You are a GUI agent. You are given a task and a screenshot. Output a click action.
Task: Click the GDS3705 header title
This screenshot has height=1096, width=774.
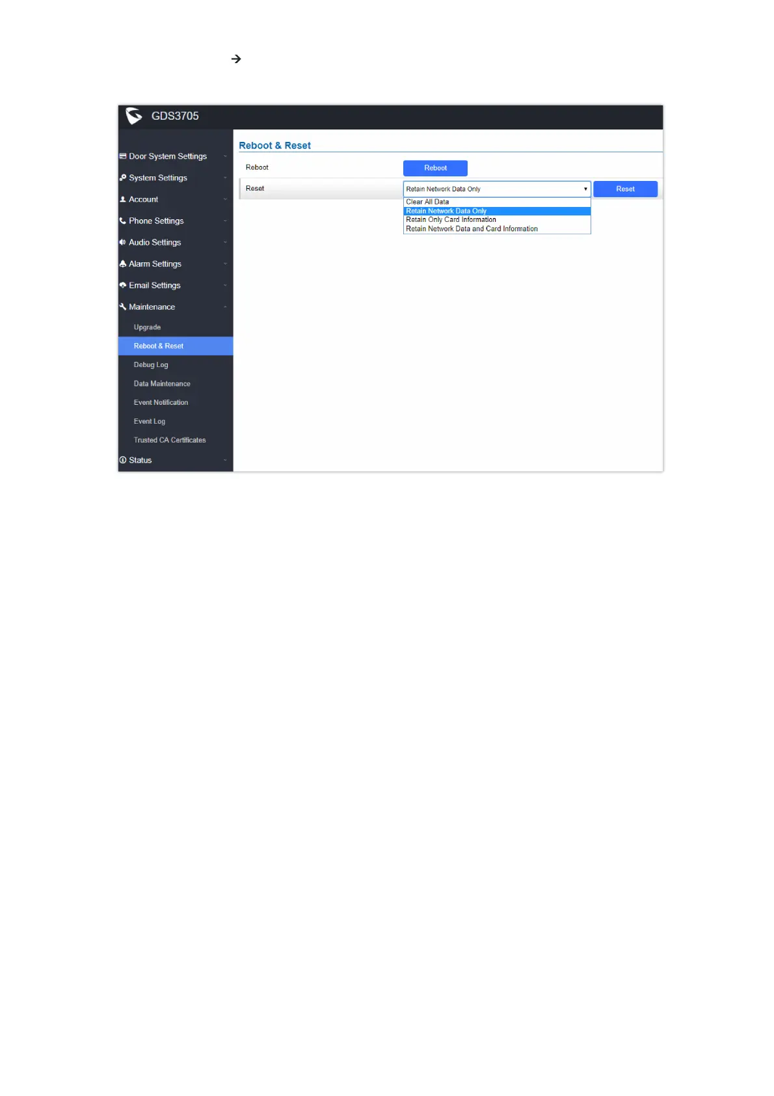(175, 116)
